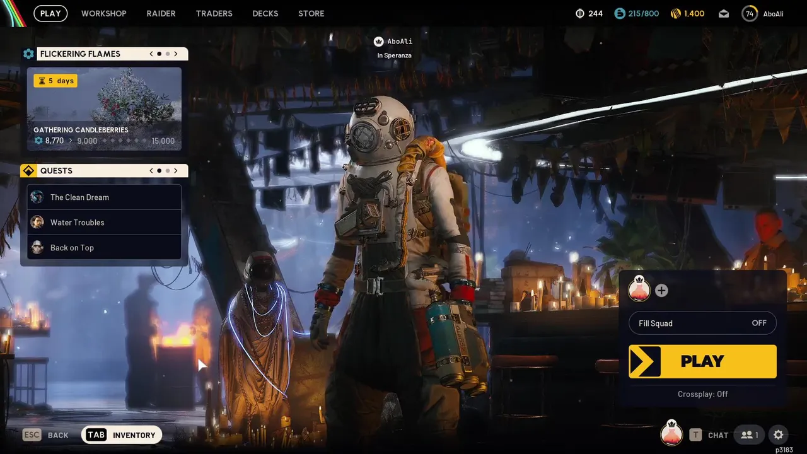
Task: Open The Clean Dream quest
Action: point(104,197)
